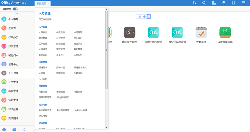Click the search magnifier icon in header
This screenshot has width=250, height=132.
click(204, 3)
